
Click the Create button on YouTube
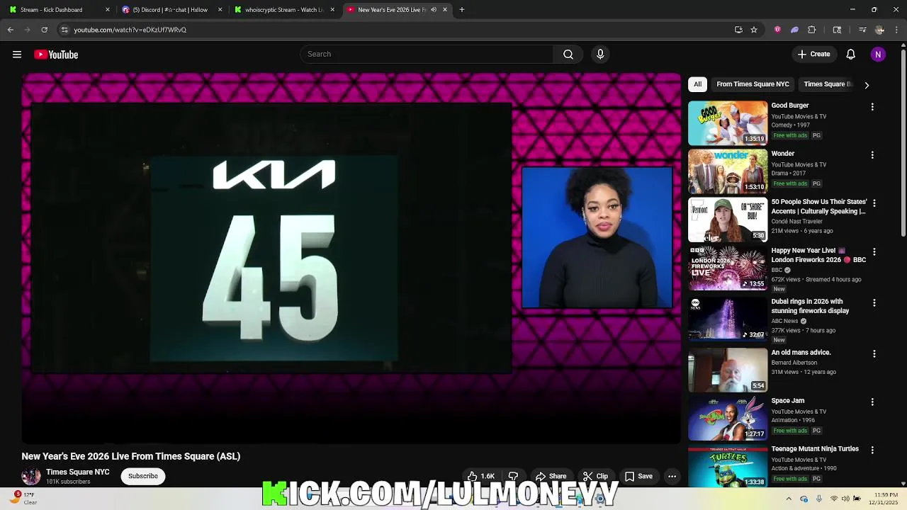[813, 55]
